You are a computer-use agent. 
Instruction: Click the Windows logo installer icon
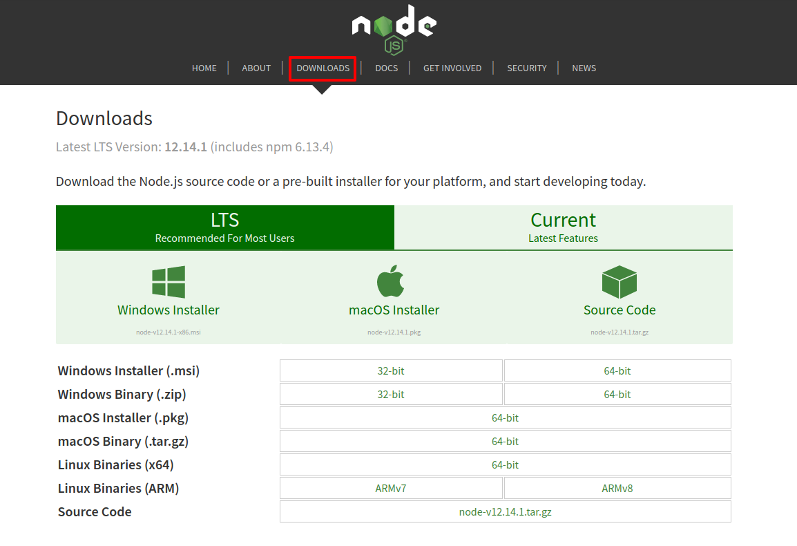coord(168,281)
